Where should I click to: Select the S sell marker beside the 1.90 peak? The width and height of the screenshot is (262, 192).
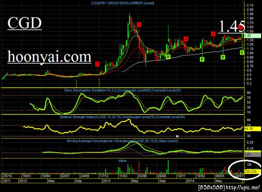(139, 24)
